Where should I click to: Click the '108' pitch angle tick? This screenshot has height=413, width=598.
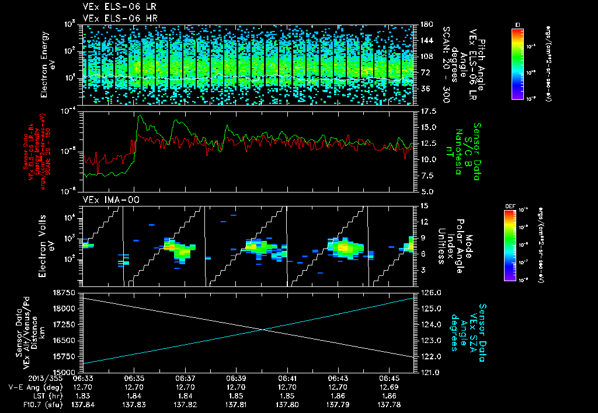pyautogui.click(x=426, y=57)
